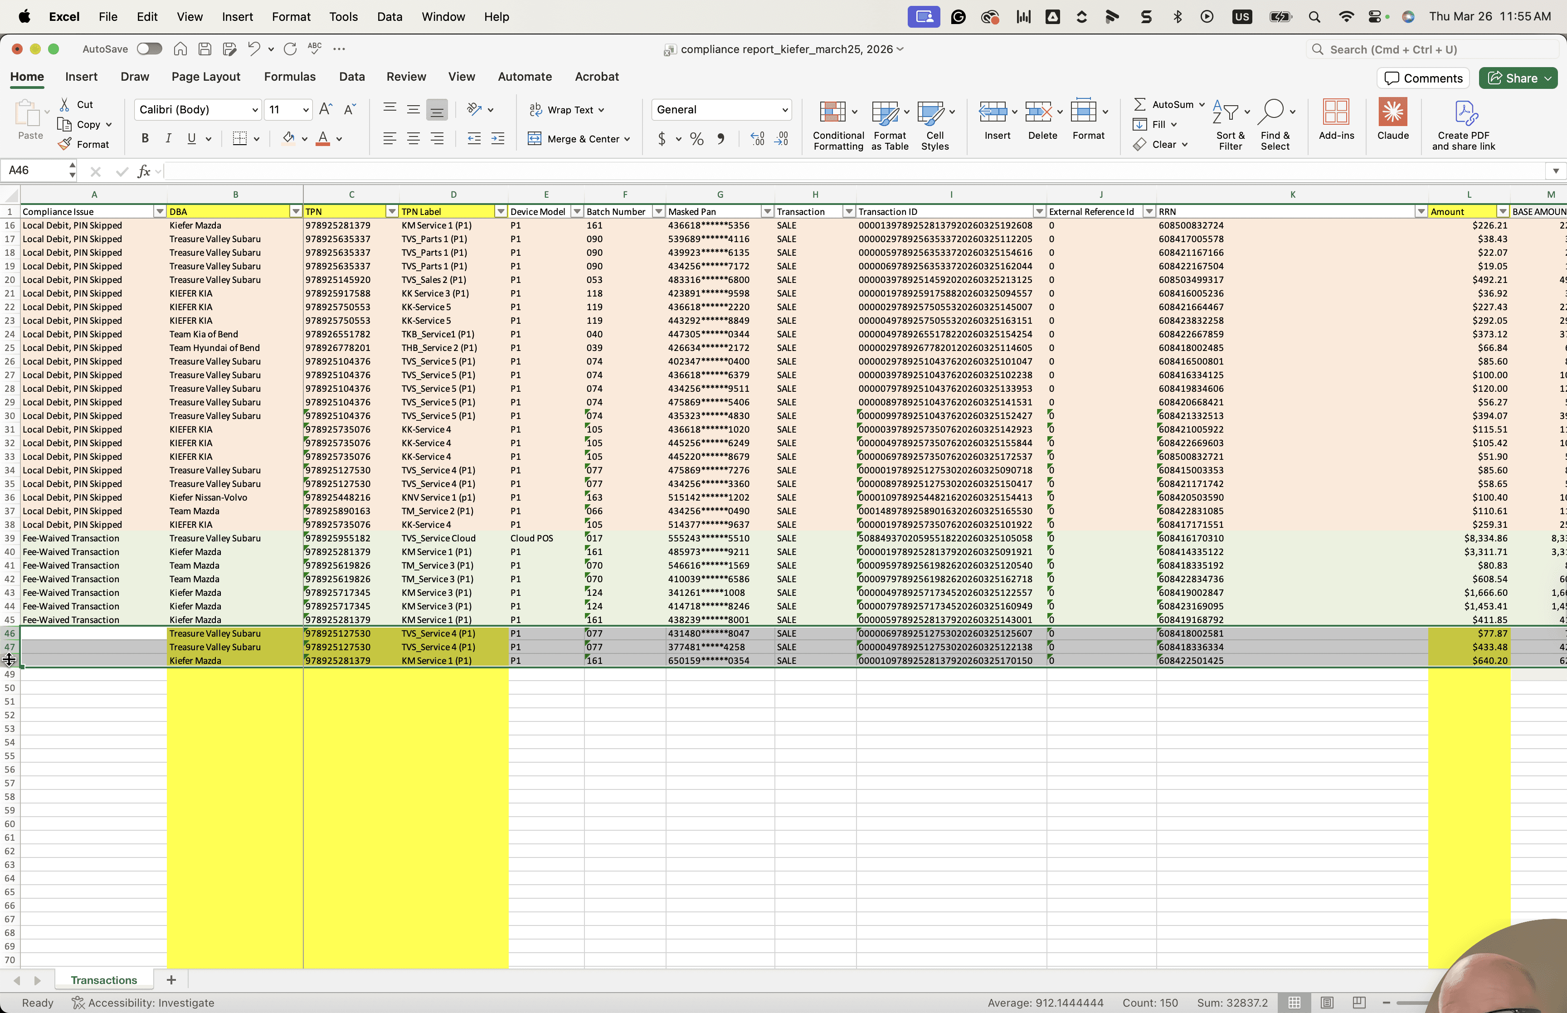Click the Name Box showing A46
The width and height of the screenshot is (1567, 1013).
[x=34, y=171]
